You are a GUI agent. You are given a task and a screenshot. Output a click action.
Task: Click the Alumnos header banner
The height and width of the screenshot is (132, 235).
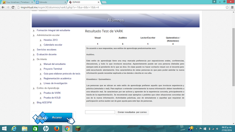(x=116, y=21)
